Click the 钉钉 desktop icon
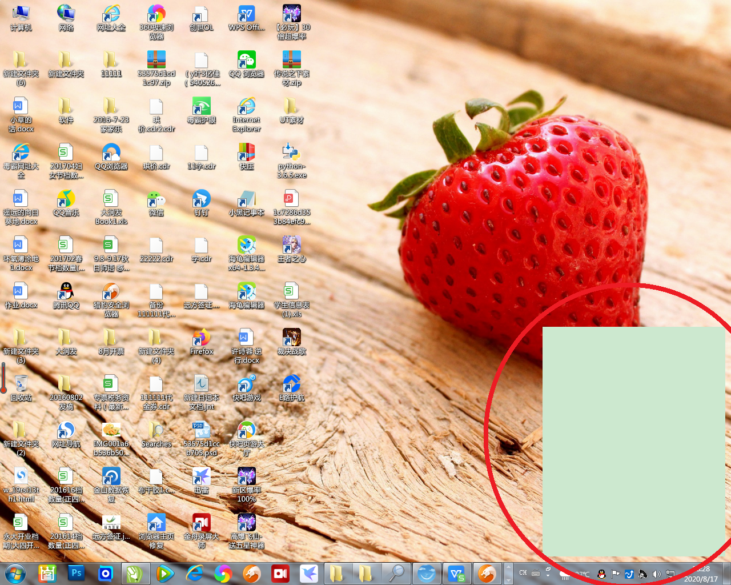Screen dimensions: 731x585 202,203
